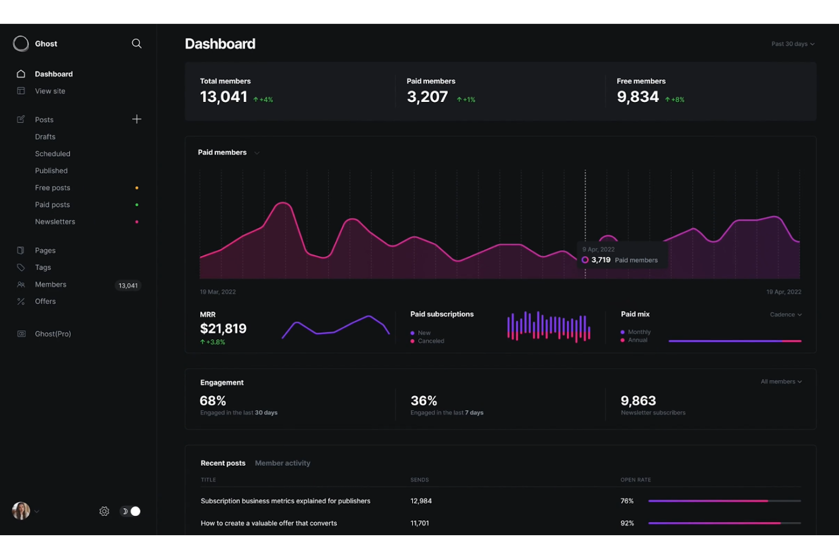This screenshot has width=839, height=559.
Task: Open the search magnifier icon
Action: (137, 44)
